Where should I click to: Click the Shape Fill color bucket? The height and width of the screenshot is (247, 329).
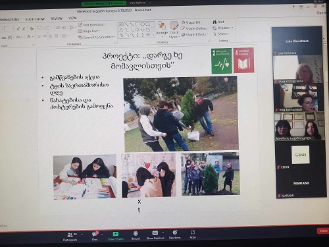184,22
